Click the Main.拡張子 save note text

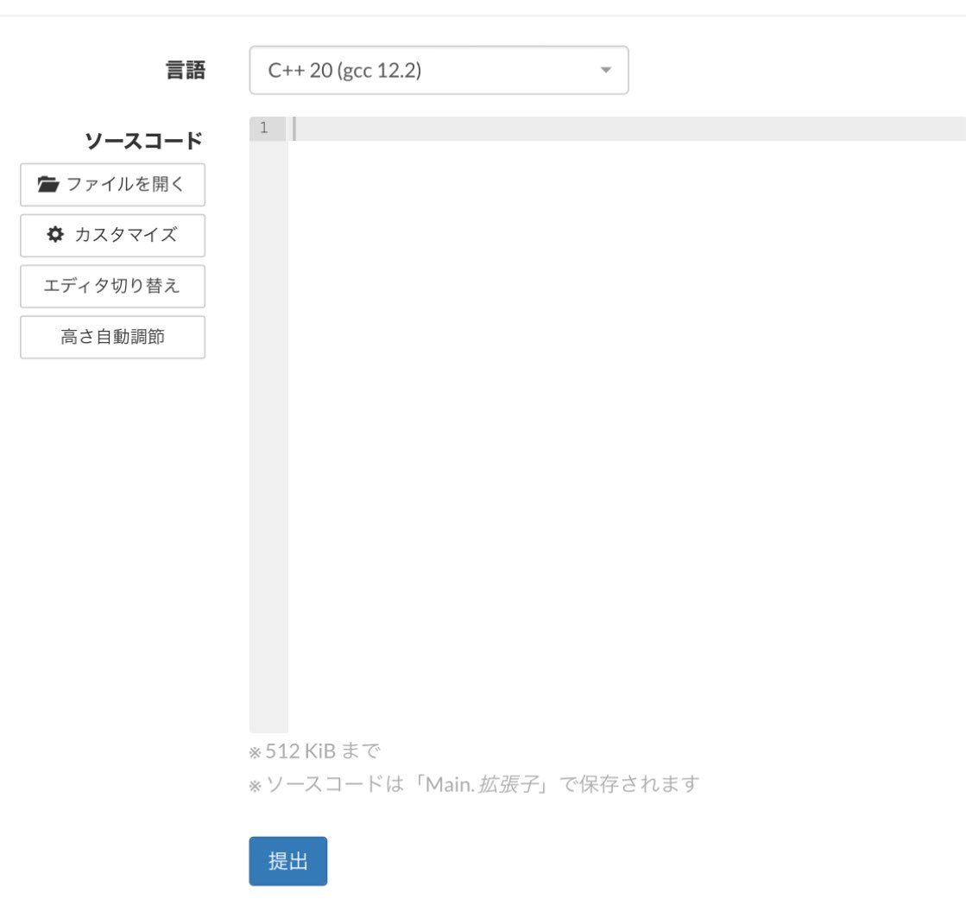pos(475,784)
